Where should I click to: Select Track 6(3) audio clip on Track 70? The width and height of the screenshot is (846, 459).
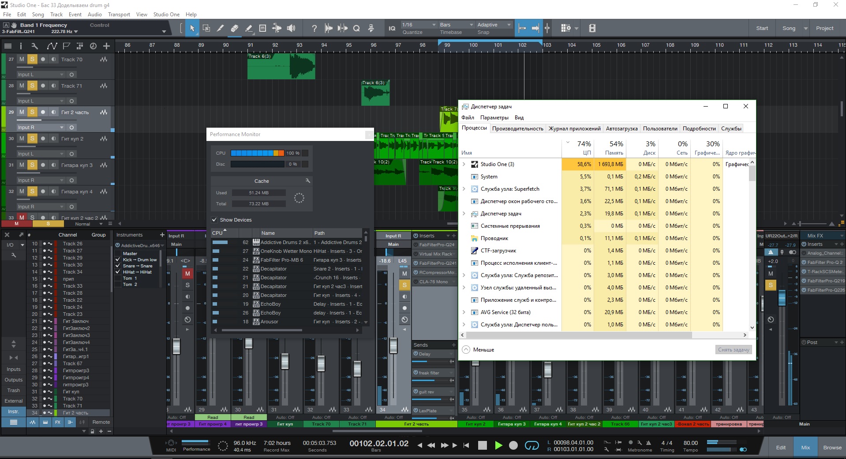(x=281, y=67)
